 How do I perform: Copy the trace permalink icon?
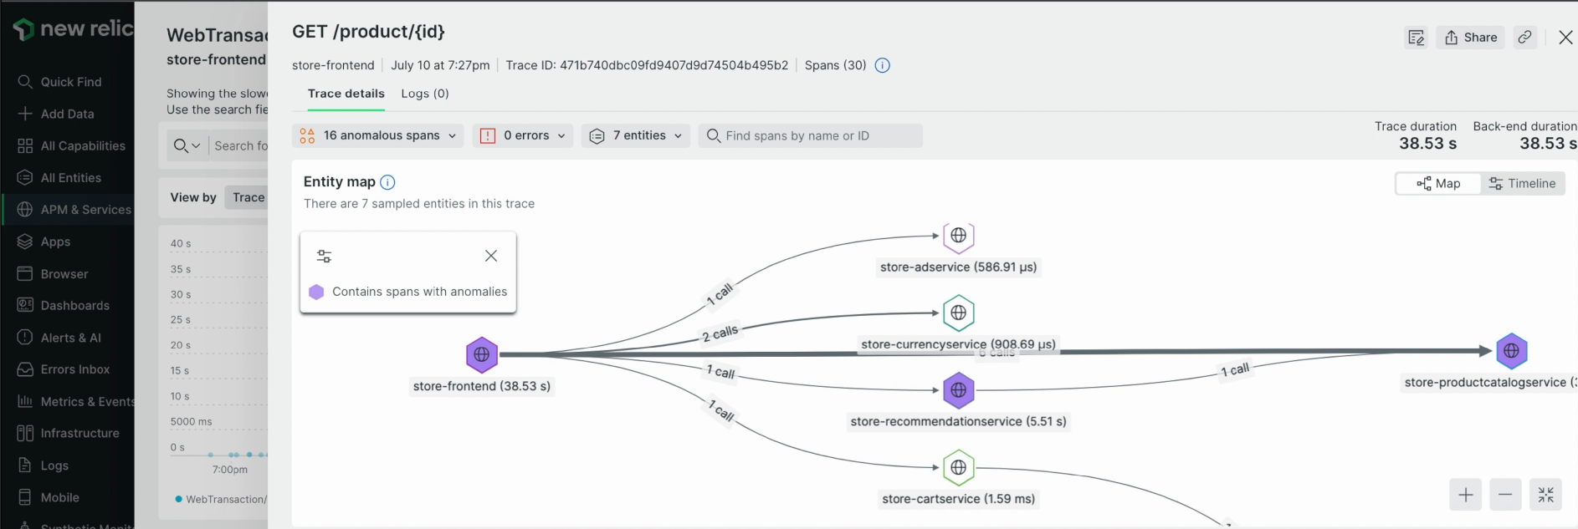pos(1525,38)
